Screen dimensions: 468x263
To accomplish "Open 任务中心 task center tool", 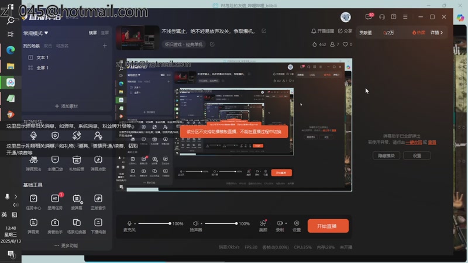I will [x=33, y=202].
